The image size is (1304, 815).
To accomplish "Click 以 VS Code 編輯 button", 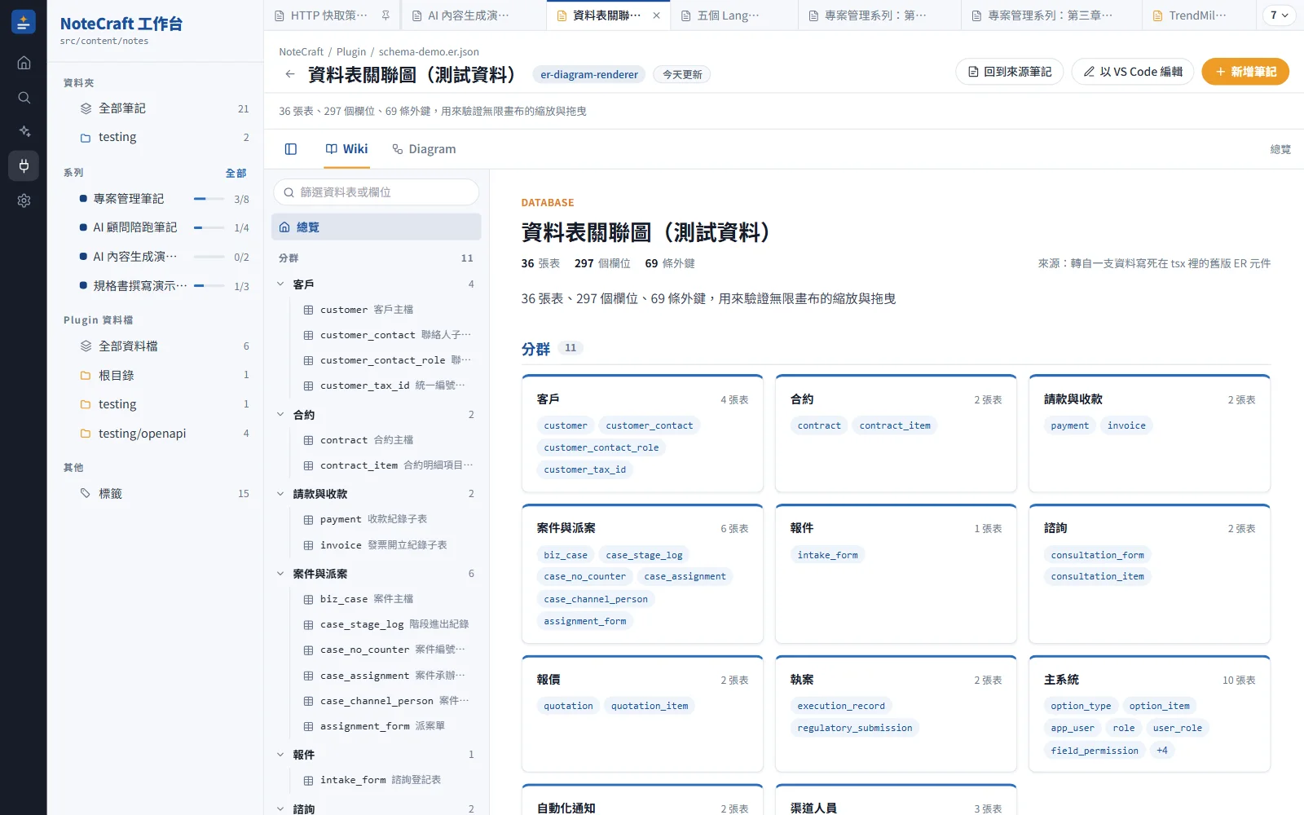I will pos(1133,72).
